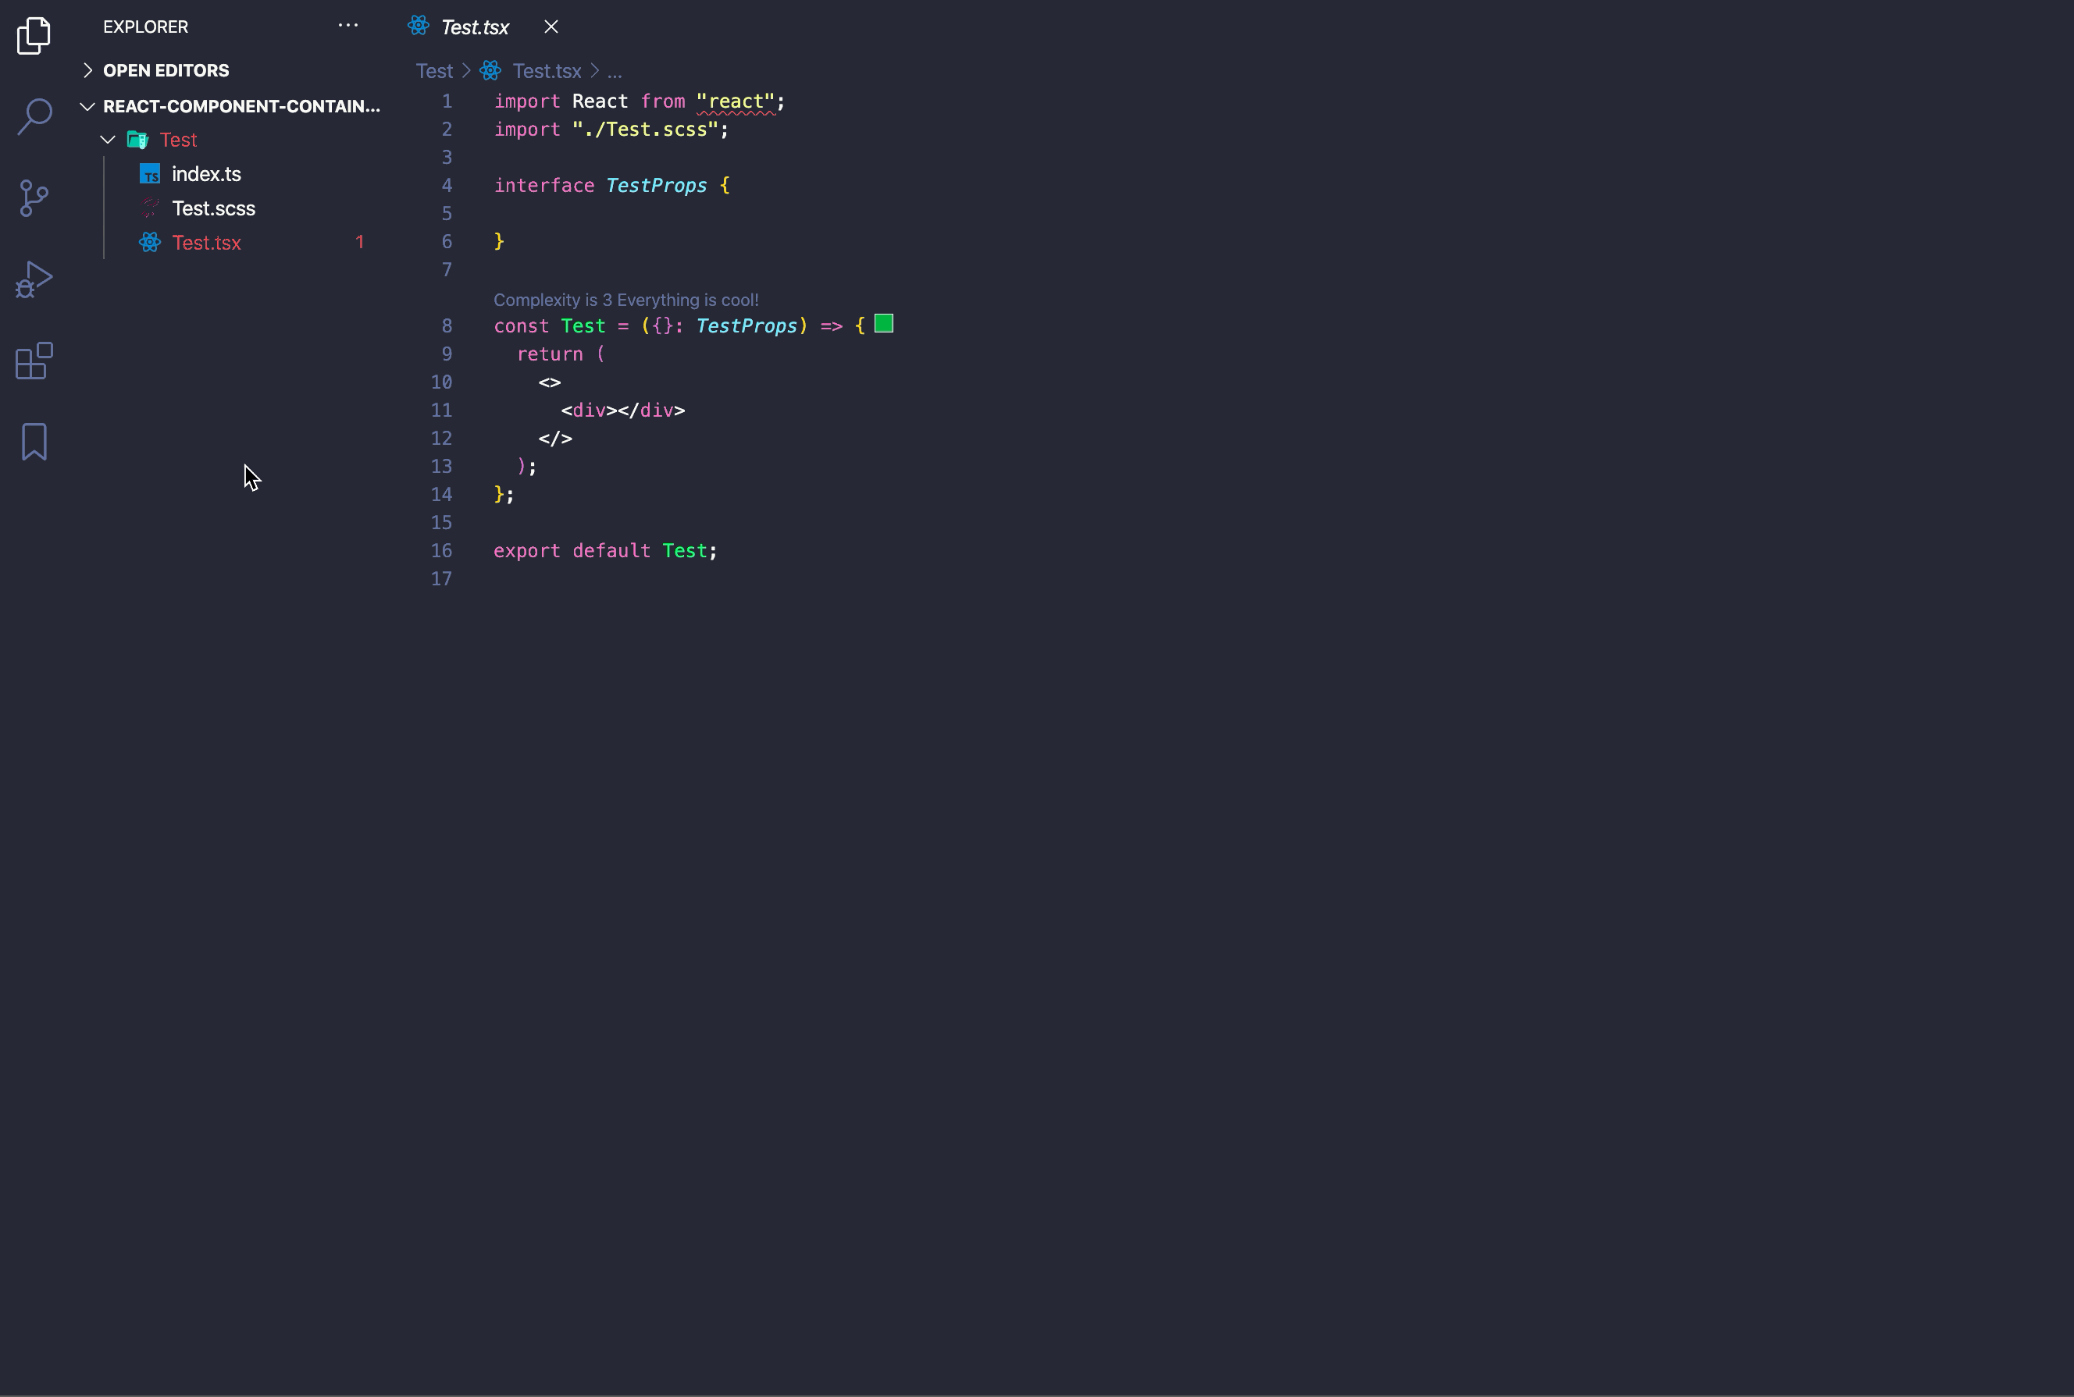
Task: Open the Search view in activity bar
Action: coord(34,116)
